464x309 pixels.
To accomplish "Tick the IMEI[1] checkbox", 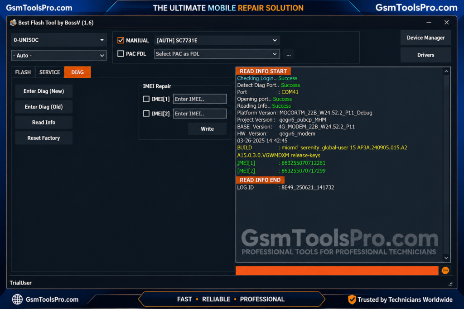I will (x=146, y=99).
